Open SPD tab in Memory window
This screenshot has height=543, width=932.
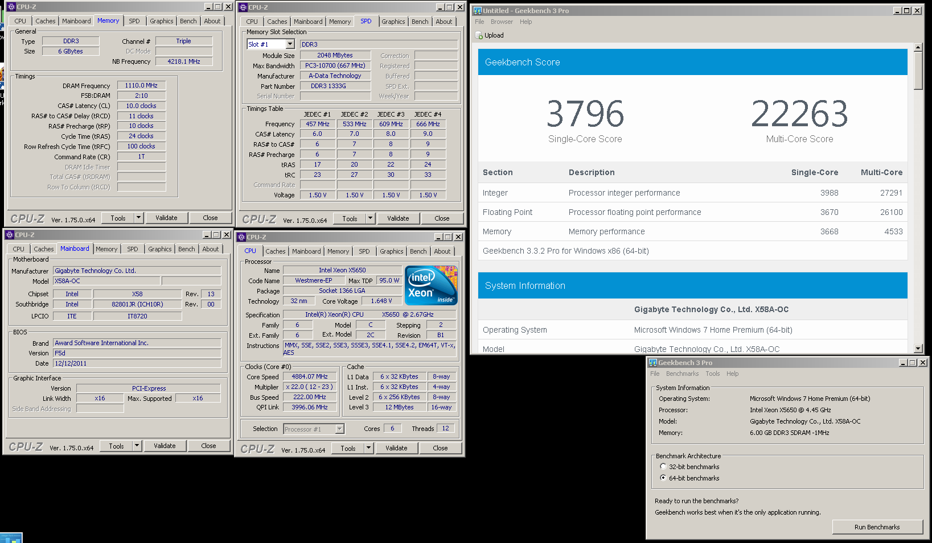pos(134,21)
